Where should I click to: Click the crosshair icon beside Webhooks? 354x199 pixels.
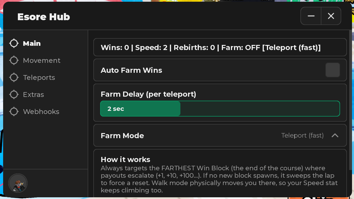point(14,112)
